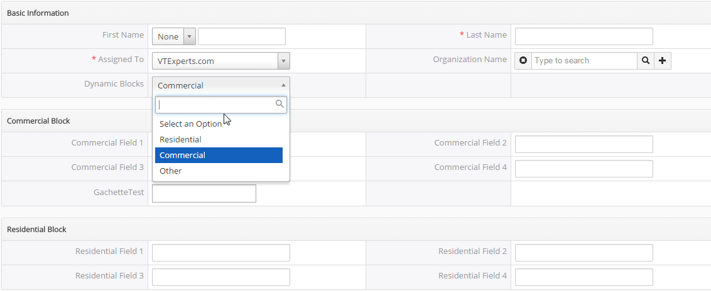Add a new organization with plus icon

tap(663, 61)
